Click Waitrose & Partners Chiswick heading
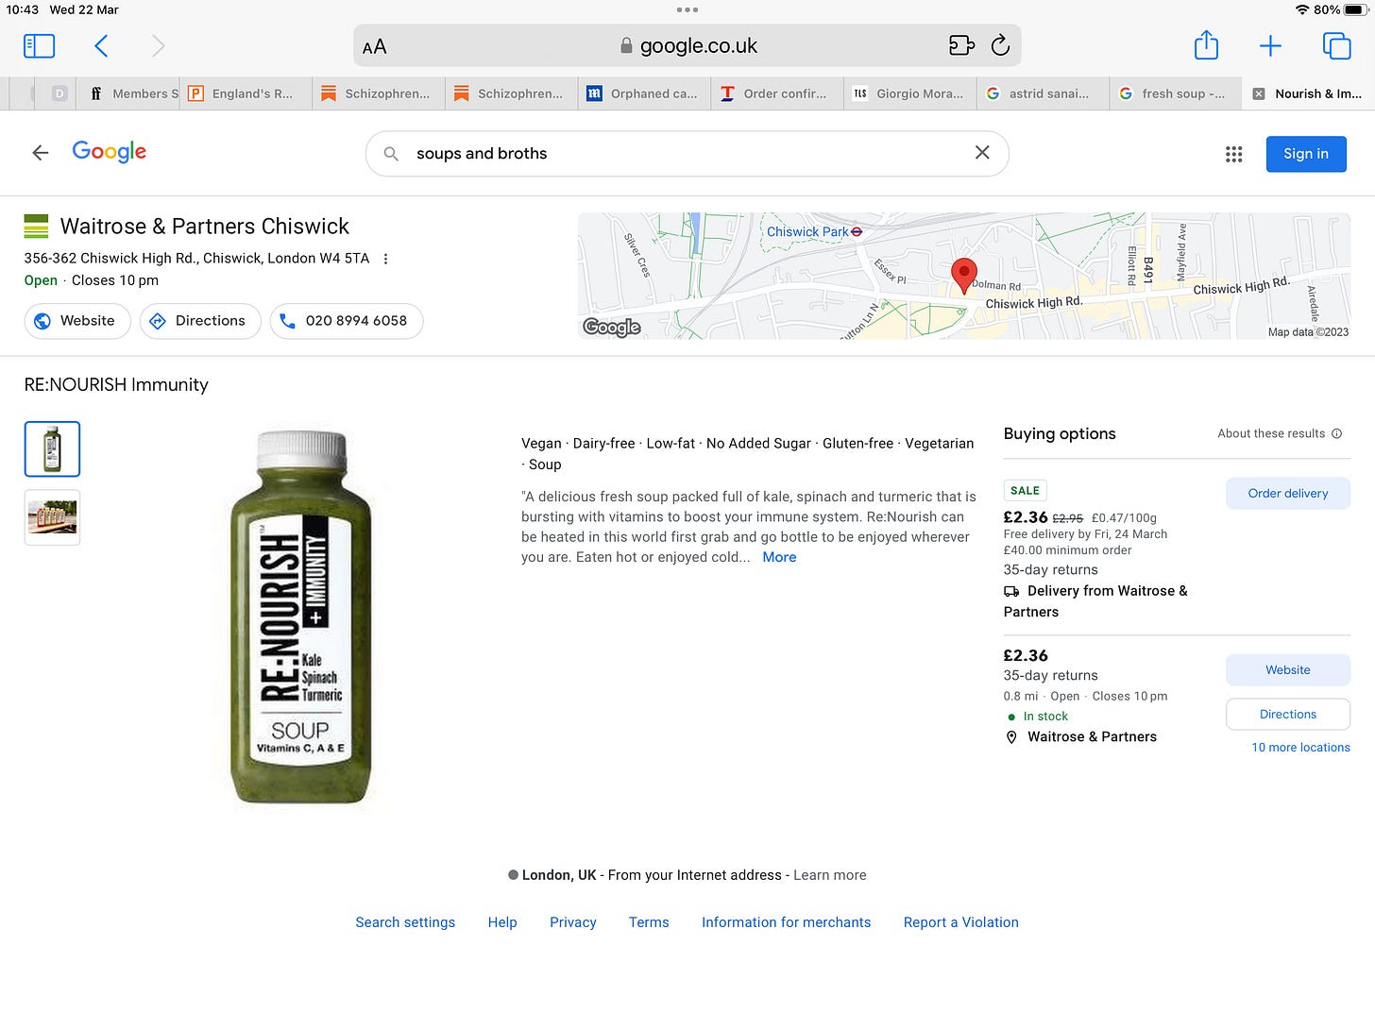The height and width of the screenshot is (1030, 1375). [x=204, y=227]
